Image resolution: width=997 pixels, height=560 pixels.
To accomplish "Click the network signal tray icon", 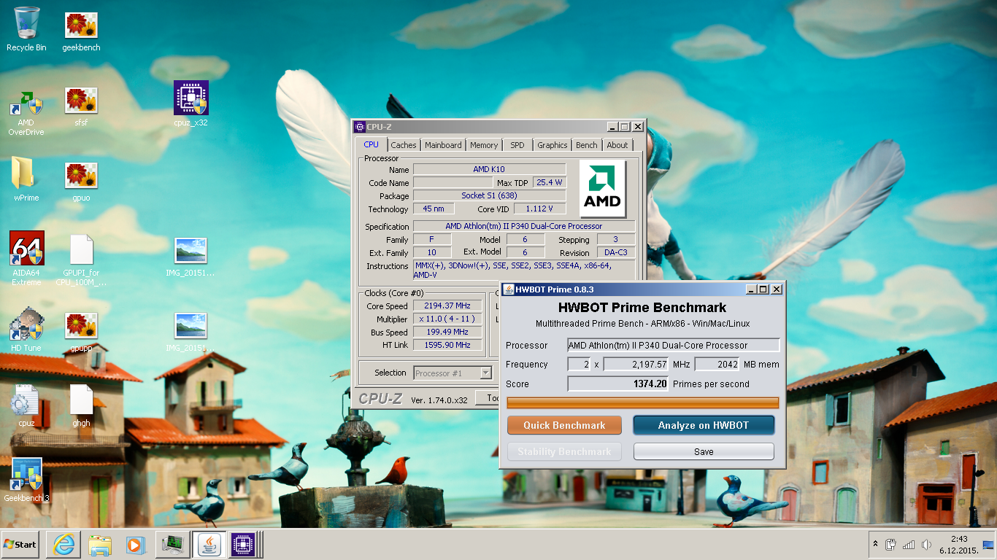I will pyautogui.click(x=909, y=545).
